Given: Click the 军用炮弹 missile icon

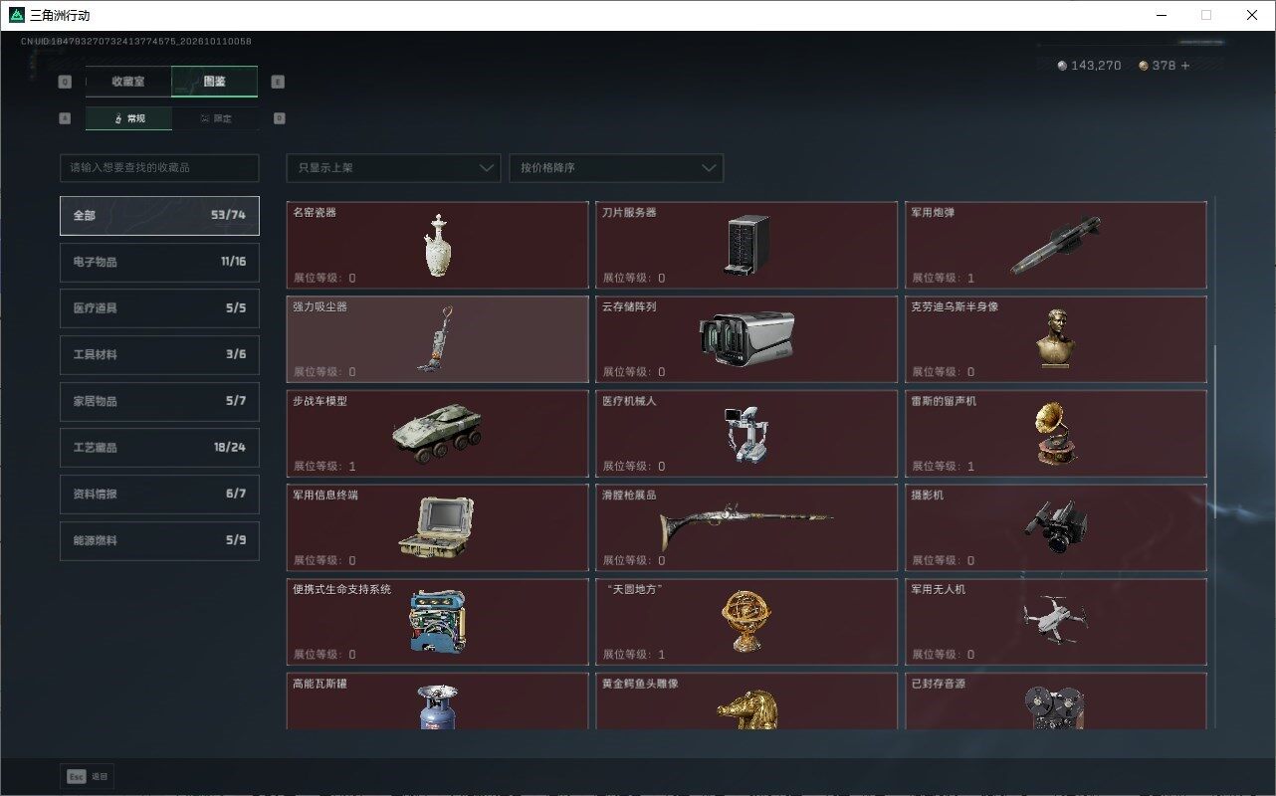Looking at the screenshot, I should (1055, 245).
